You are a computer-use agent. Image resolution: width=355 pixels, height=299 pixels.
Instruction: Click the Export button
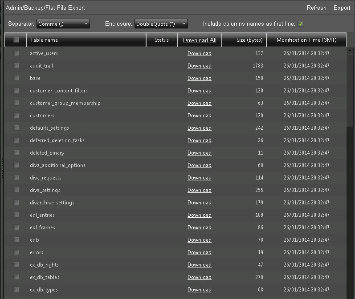point(342,8)
